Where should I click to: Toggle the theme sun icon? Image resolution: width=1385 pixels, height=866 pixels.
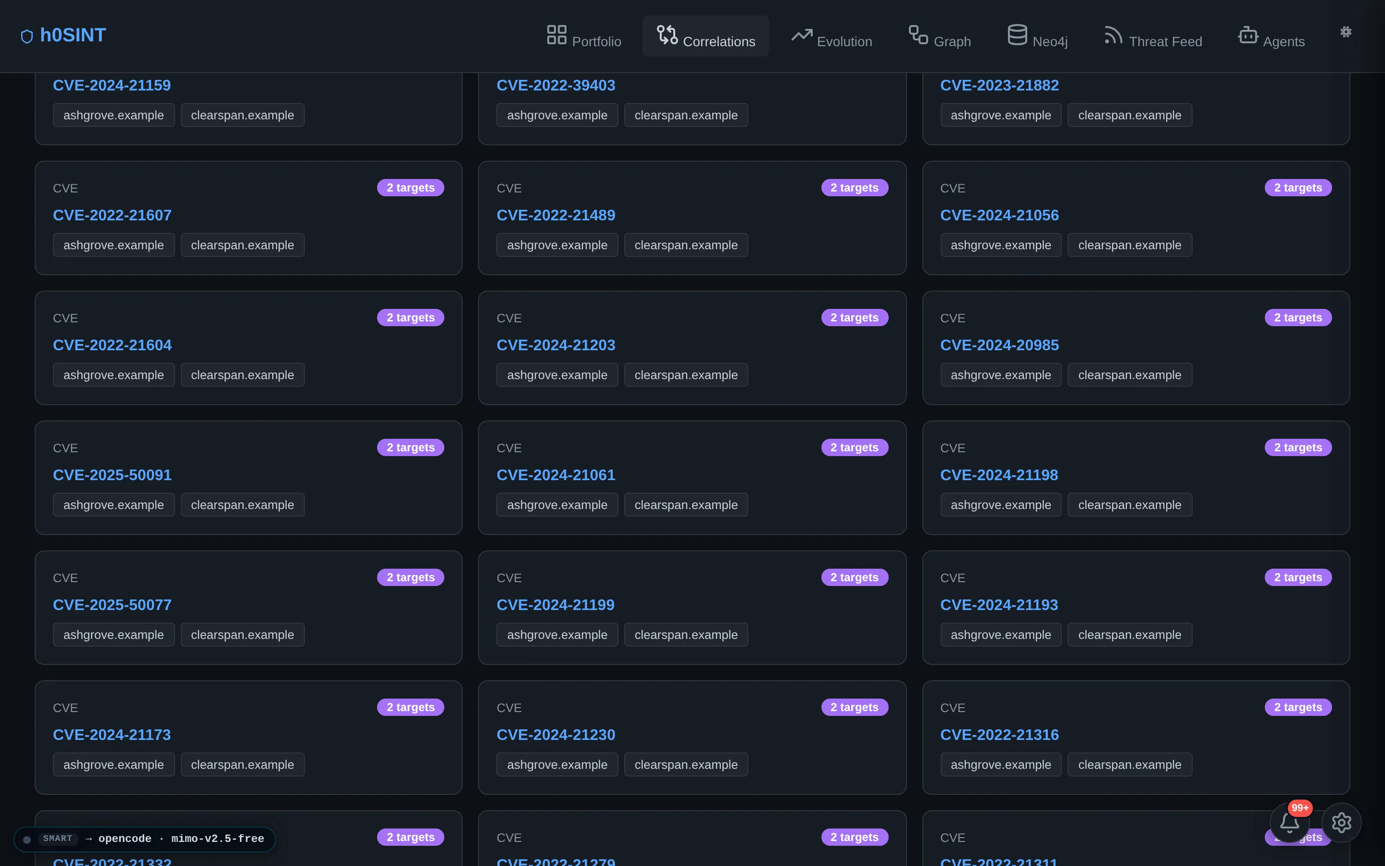pyautogui.click(x=1346, y=32)
